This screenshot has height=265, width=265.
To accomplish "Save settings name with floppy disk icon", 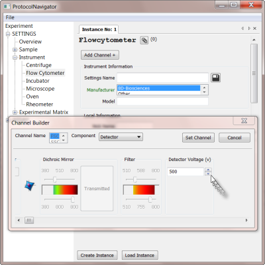I will pyautogui.click(x=215, y=78).
